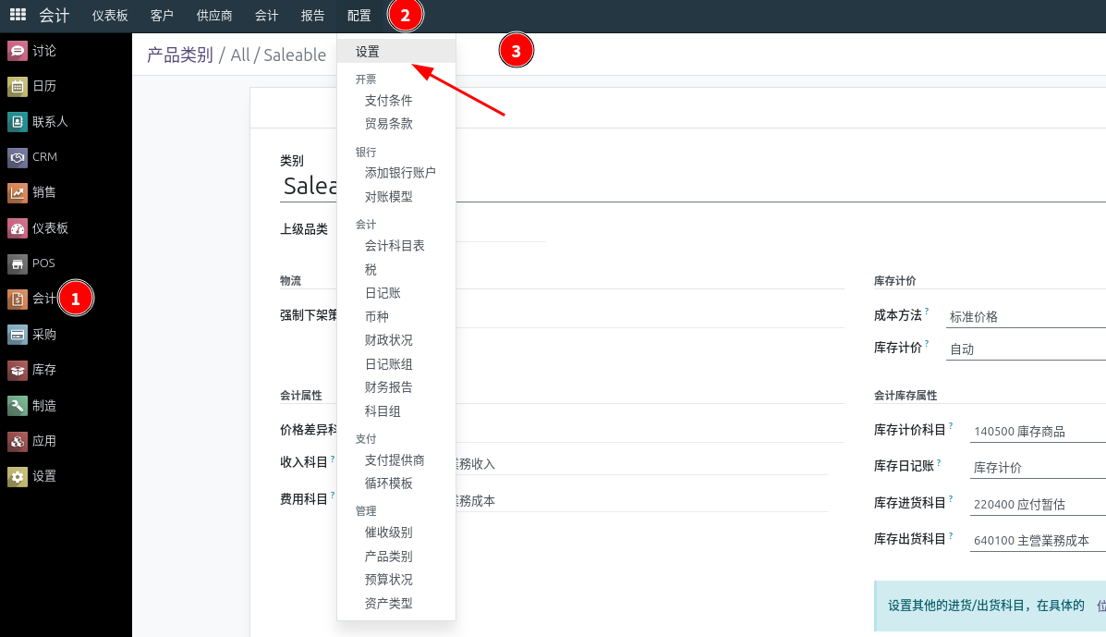
Task: Select 产品类别 in the dropdown menu
Action: [389, 556]
